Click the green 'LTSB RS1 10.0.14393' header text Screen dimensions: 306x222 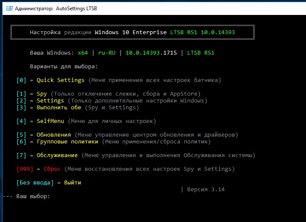pyautogui.click(x=203, y=32)
